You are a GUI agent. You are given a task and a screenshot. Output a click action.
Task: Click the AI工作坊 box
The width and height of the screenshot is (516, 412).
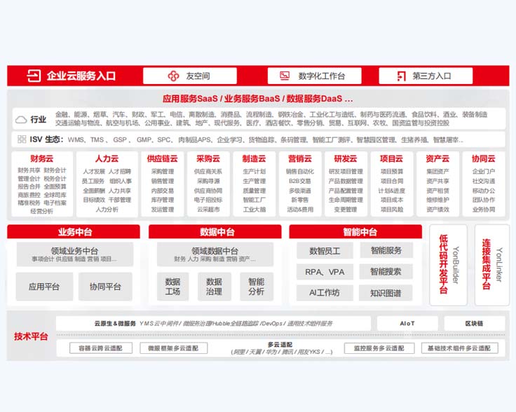(325, 293)
